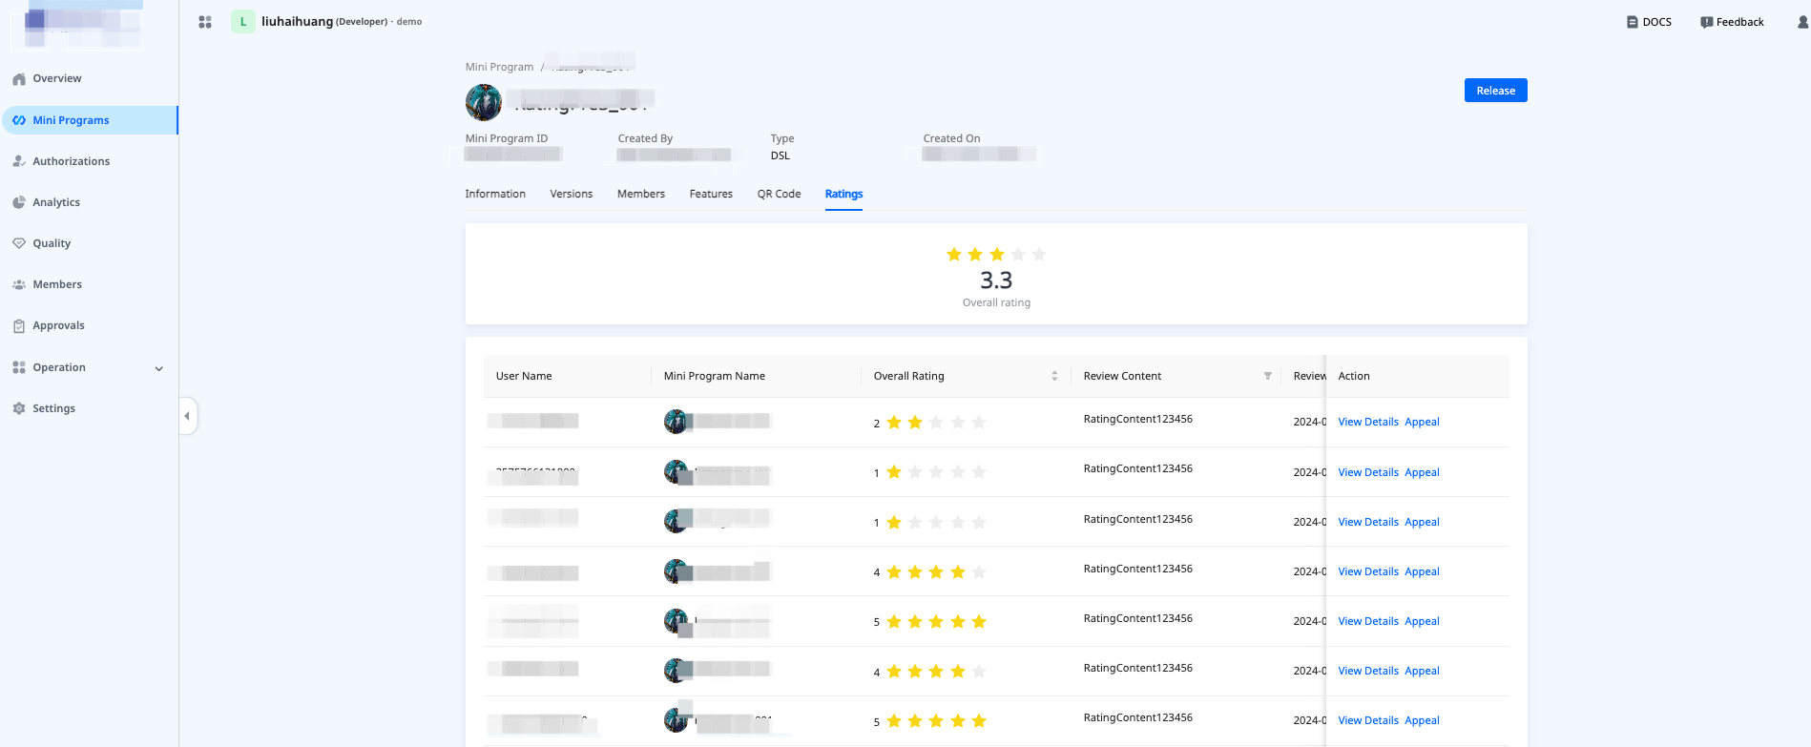Click the Authorizations icon in sidebar
This screenshot has width=1811, height=747.
(x=19, y=162)
